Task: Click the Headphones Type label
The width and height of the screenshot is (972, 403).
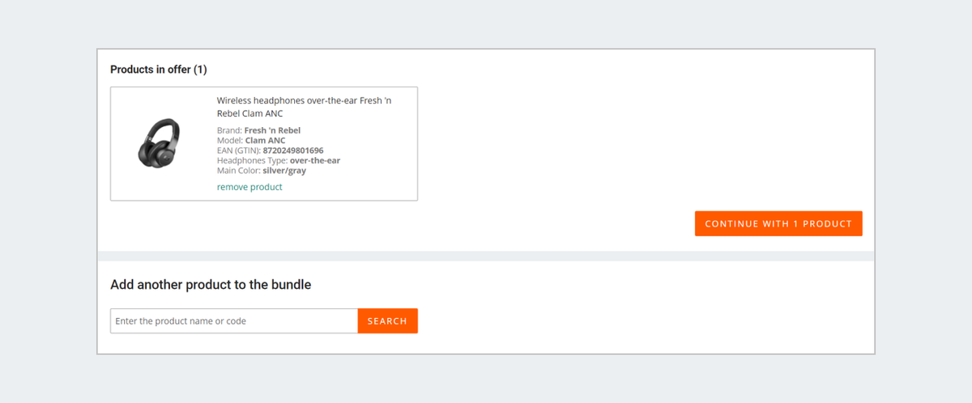Action: pos(252,160)
